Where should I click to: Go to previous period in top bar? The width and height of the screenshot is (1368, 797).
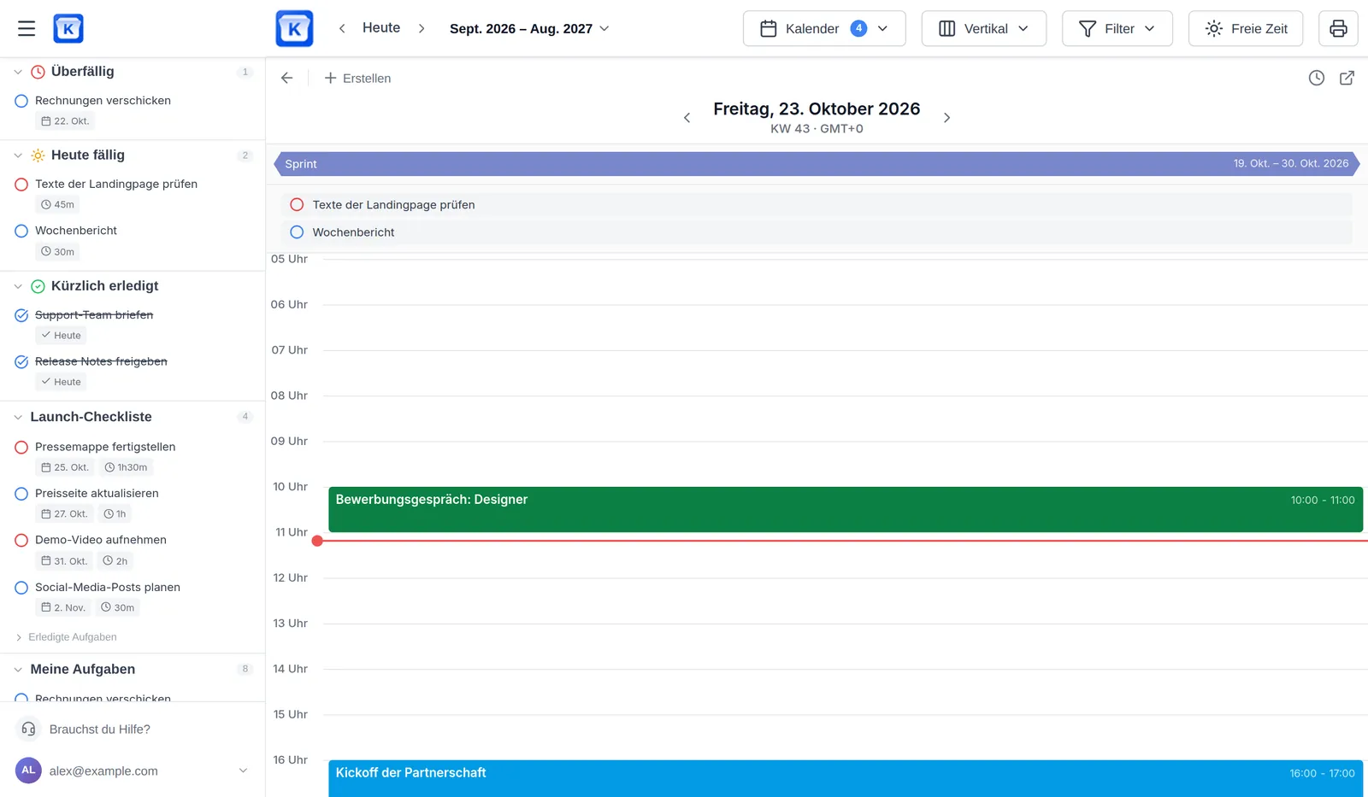(342, 28)
